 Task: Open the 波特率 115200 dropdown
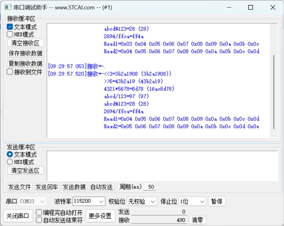[89, 201]
